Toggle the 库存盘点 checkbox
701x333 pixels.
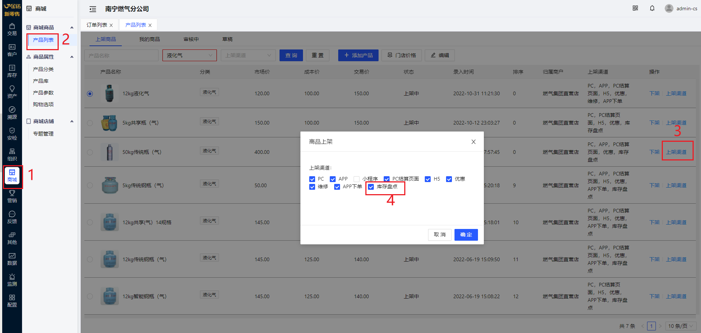[371, 187]
